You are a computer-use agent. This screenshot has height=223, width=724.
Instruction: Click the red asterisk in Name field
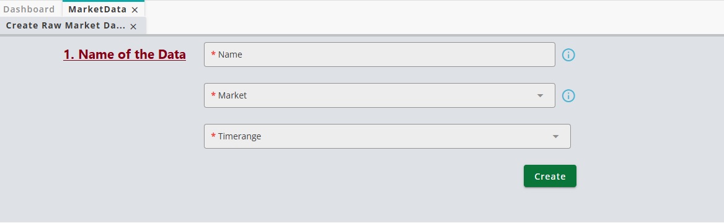tap(213, 54)
